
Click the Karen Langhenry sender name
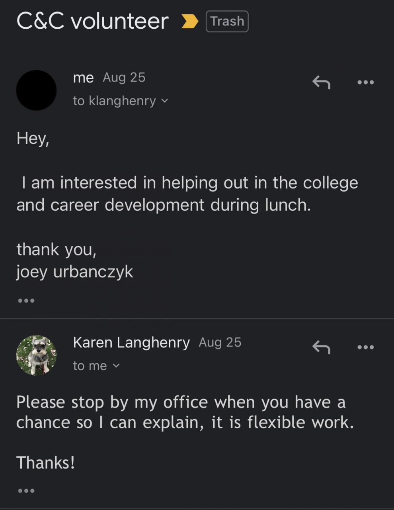tap(131, 343)
